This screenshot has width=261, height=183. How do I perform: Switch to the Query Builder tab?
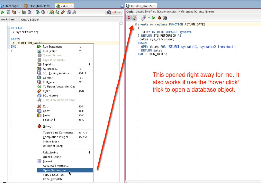[x=30, y=20]
